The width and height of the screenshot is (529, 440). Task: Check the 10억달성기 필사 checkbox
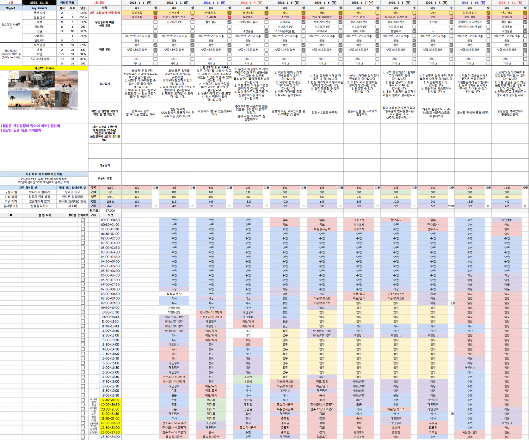click(x=266, y=22)
